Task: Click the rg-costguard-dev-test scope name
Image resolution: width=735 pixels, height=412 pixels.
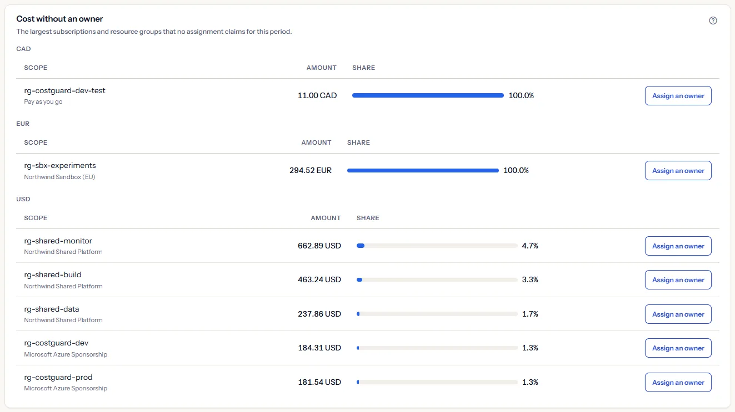Action: pyautogui.click(x=64, y=90)
